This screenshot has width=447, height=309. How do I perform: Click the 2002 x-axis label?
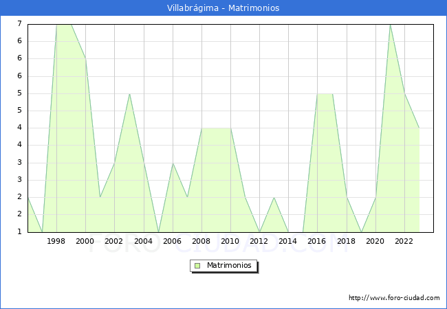[113, 241]
